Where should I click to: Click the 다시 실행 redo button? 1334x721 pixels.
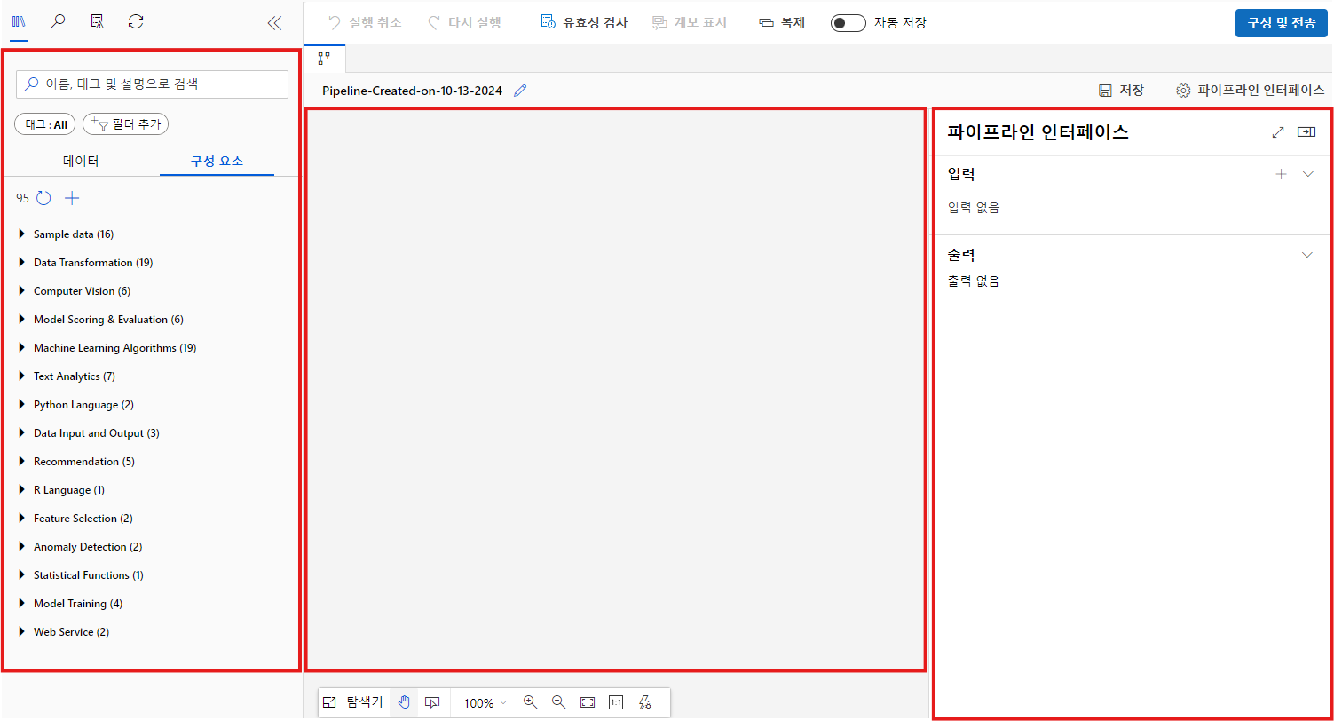tap(463, 23)
